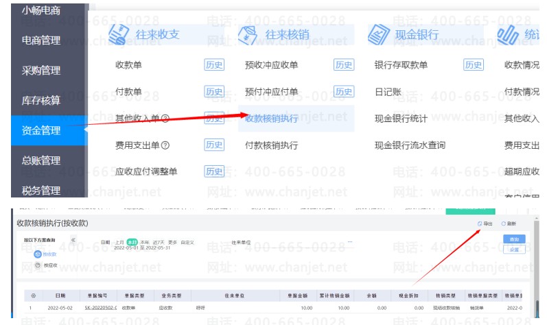This screenshot has height=325, width=547.
Task: Click the 往来单位 column header
Action: 235,296
